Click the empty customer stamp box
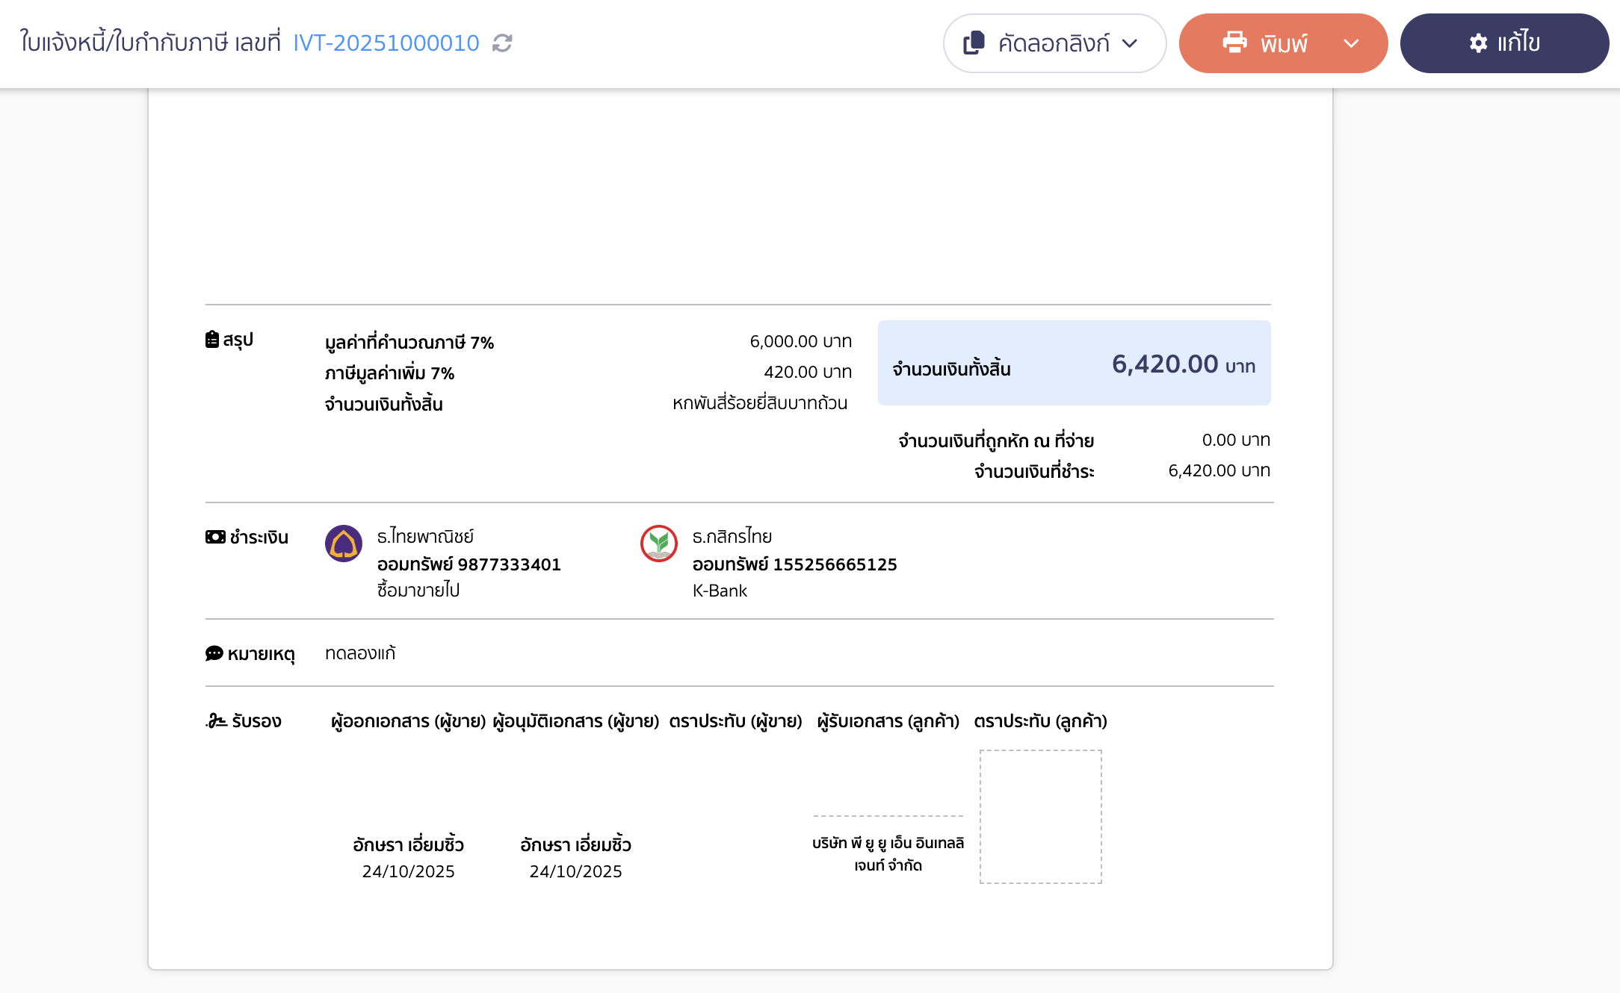 (1040, 816)
